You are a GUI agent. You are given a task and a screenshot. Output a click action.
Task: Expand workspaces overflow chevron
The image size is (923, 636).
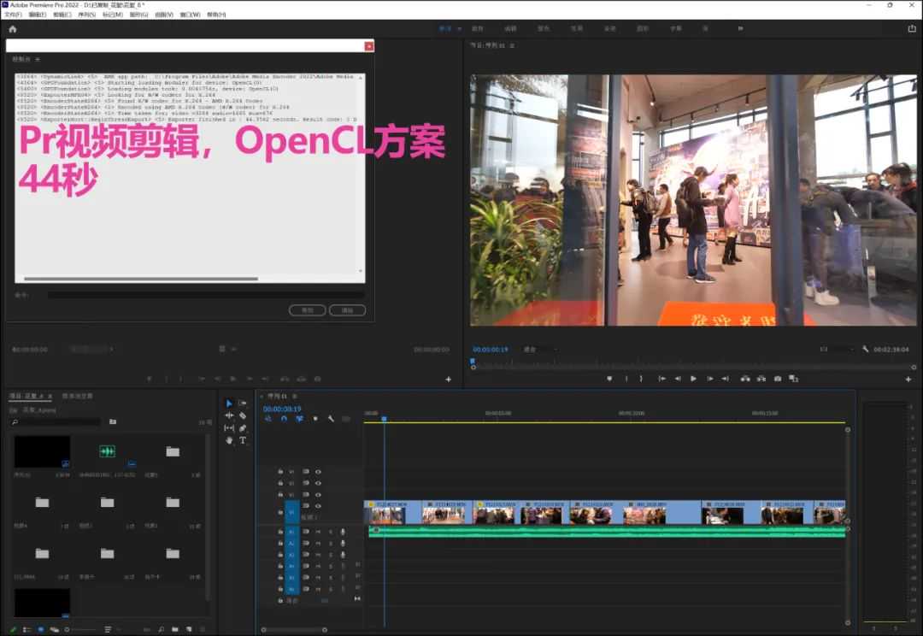[x=740, y=28]
